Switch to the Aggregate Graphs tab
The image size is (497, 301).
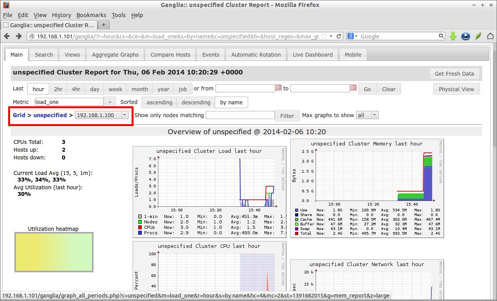point(115,55)
